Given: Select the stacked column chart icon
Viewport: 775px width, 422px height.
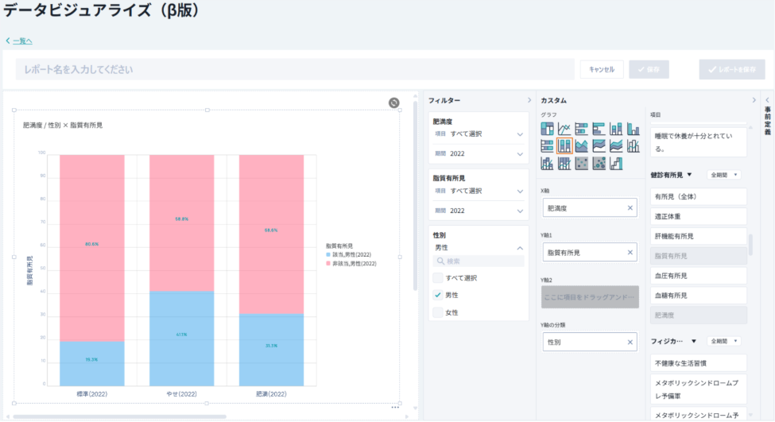Looking at the screenshot, I should click(x=616, y=129).
